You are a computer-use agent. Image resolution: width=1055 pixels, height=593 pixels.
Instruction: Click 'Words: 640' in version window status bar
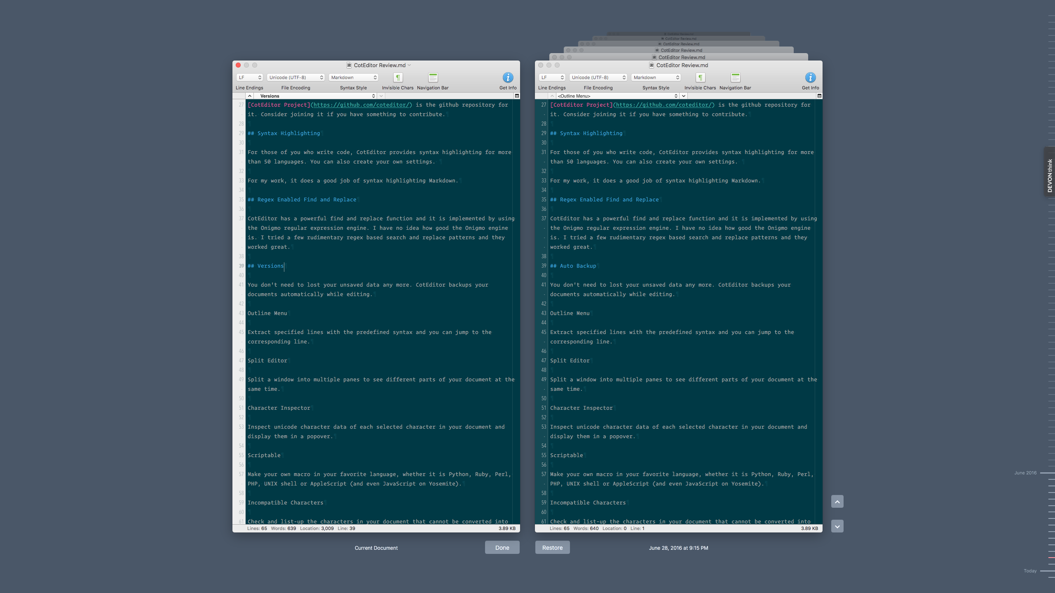point(586,528)
